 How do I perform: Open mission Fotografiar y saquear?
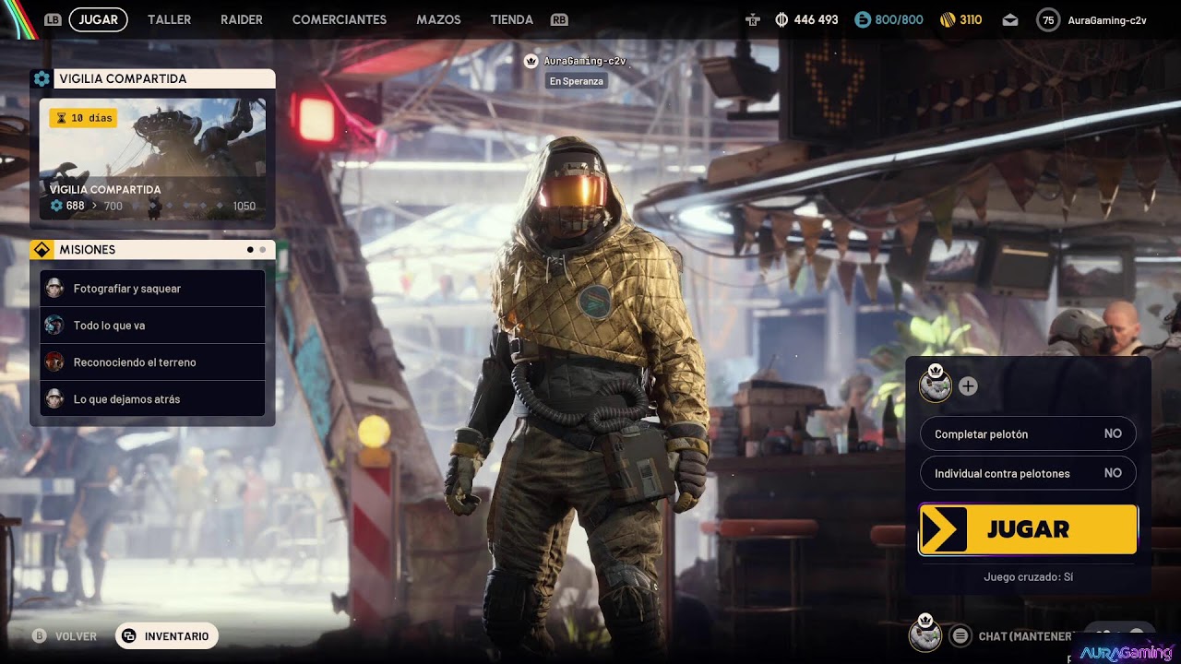click(x=152, y=289)
